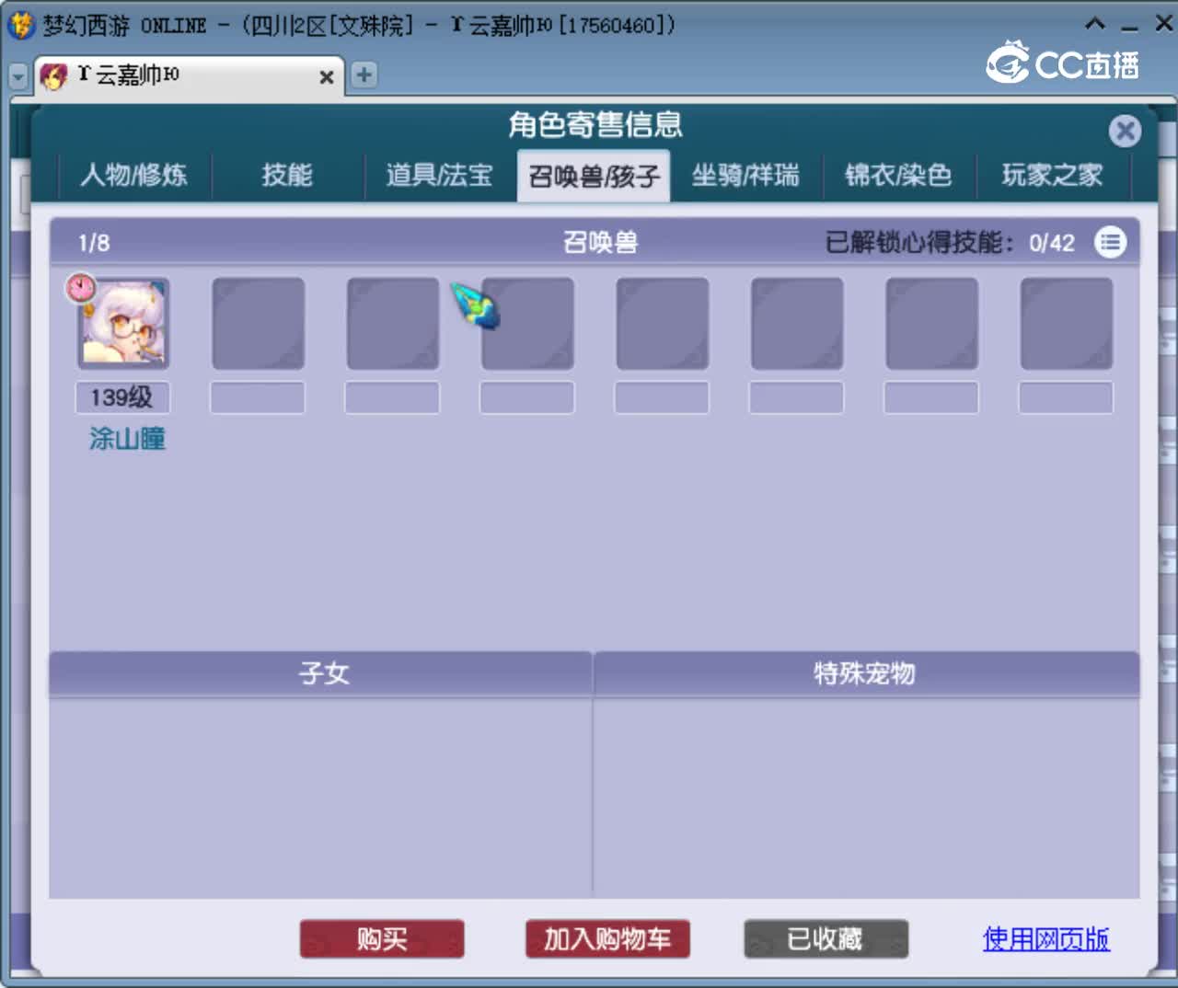
Task: Click 已解锁心得技能 text
Action: (x=918, y=243)
